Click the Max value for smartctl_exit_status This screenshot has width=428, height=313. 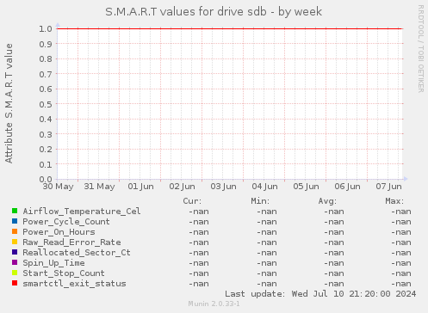tap(401, 284)
